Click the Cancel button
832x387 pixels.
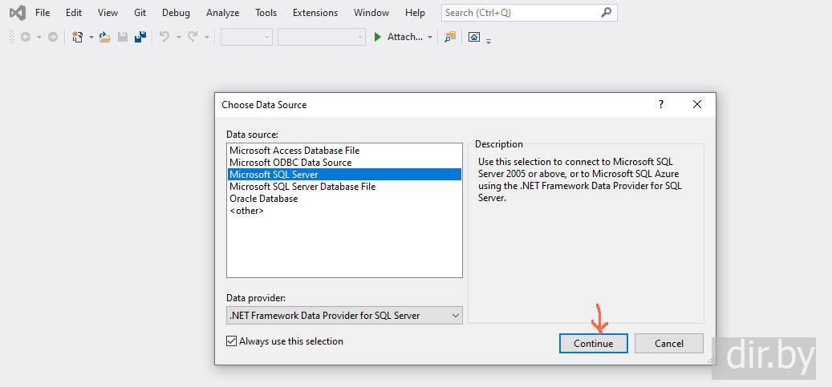[x=669, y=344]
